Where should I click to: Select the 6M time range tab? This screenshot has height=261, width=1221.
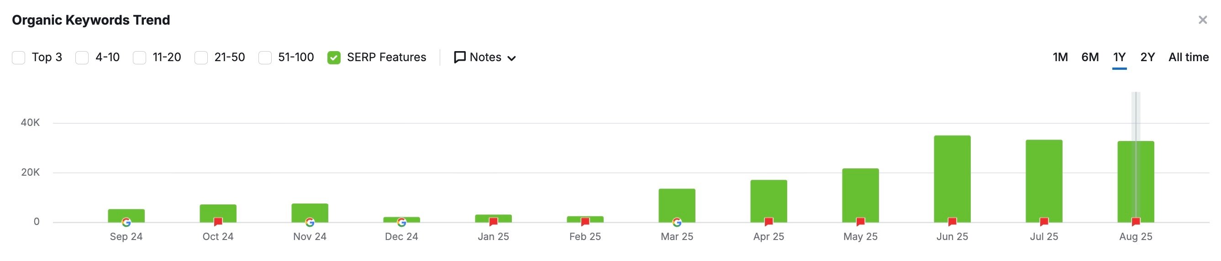(1089, 57)
